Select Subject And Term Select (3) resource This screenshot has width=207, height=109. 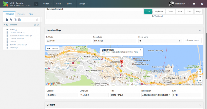point(21,36)
